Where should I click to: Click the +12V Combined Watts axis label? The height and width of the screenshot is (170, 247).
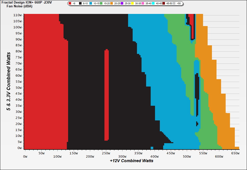131,161
